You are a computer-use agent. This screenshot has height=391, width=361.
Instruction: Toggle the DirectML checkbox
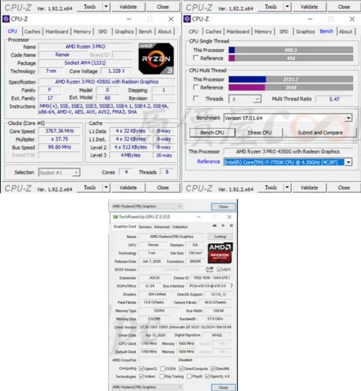click(213, 368)
